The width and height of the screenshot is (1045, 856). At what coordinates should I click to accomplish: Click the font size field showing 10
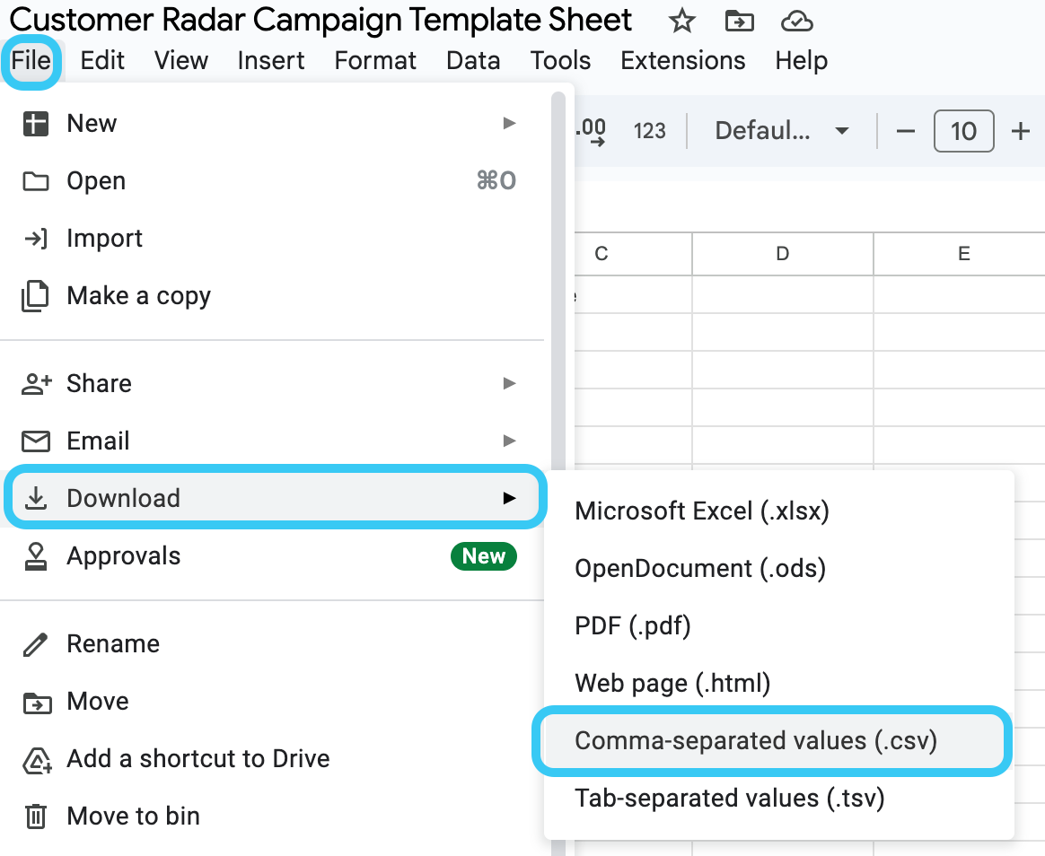pos(963,131)
